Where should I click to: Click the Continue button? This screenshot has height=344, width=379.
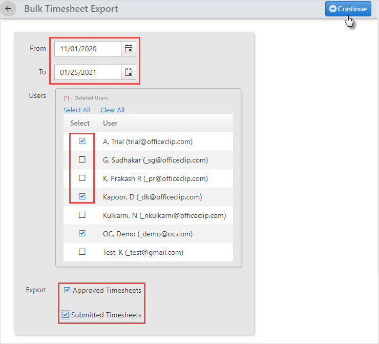pos(348,9)
